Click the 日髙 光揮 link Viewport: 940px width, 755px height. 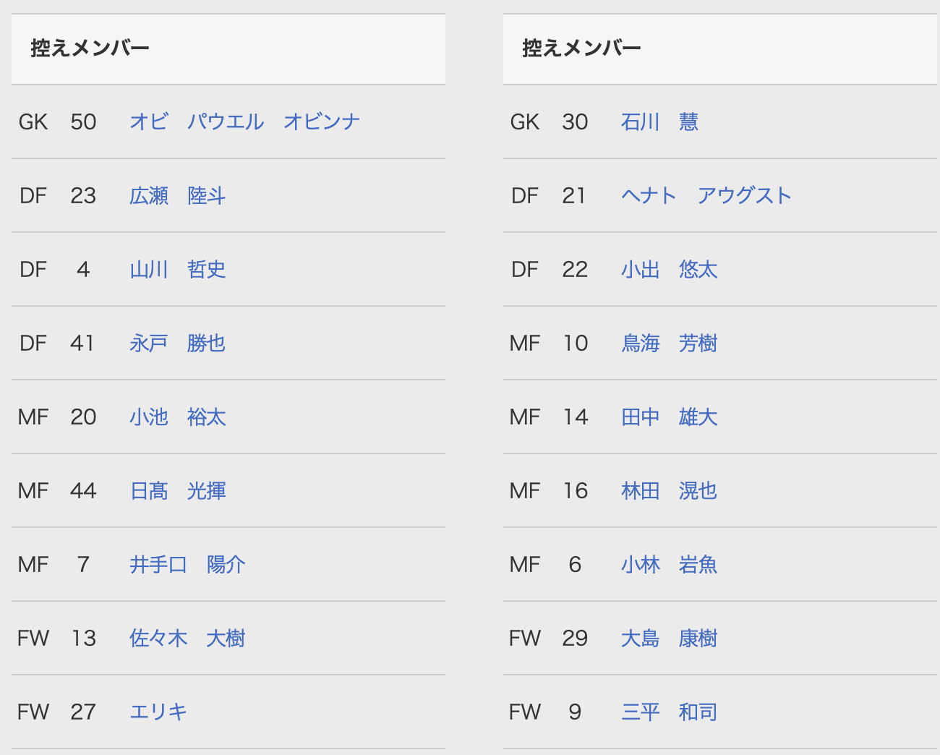[x=177, y=490]
